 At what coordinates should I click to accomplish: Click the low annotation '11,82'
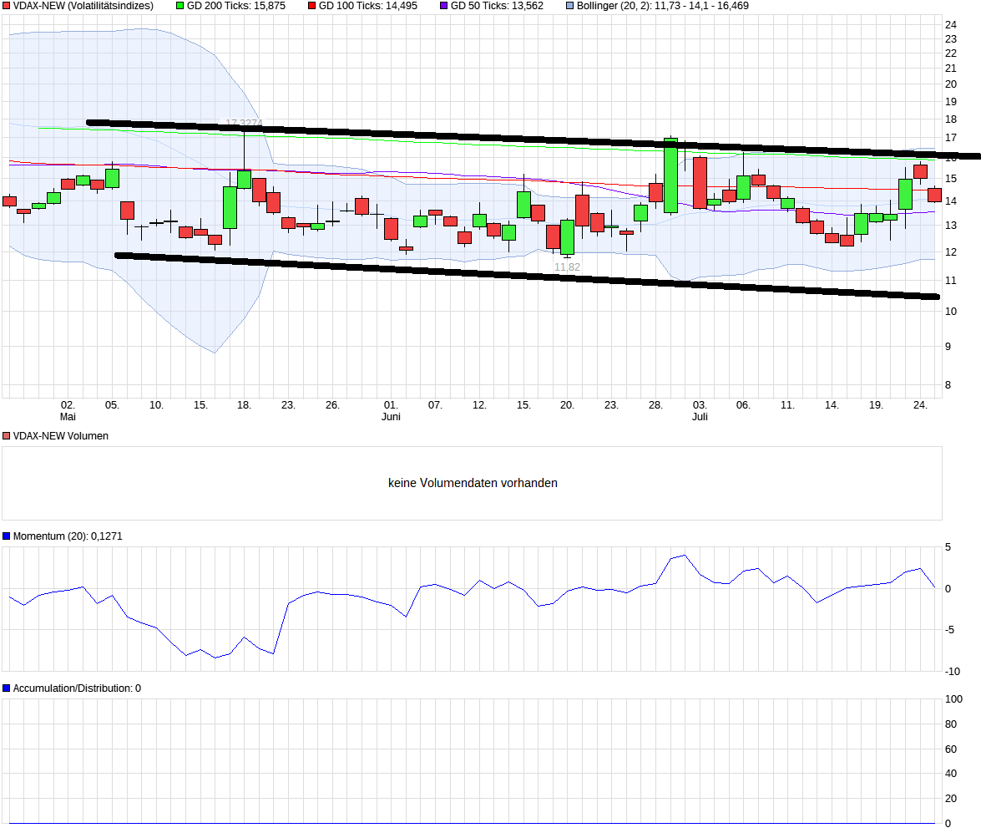(567, 267)
